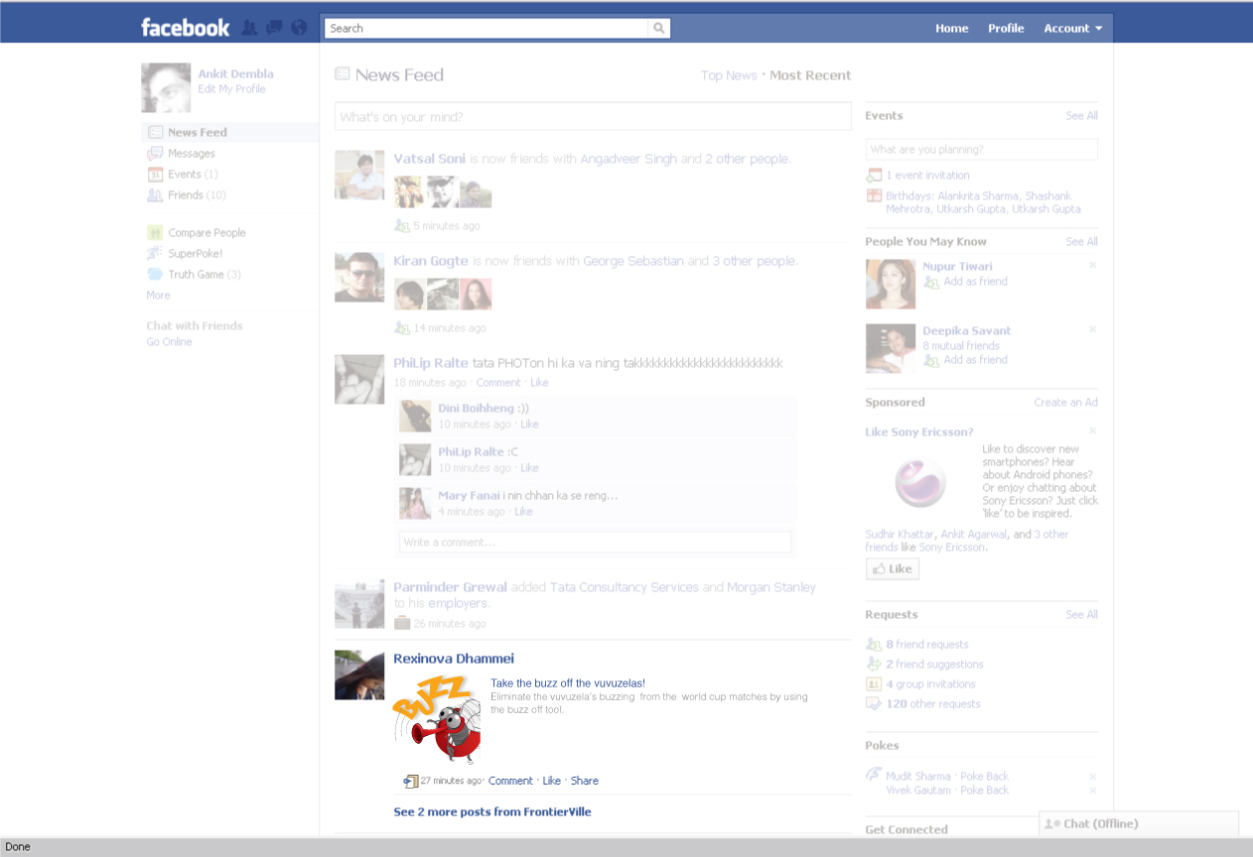1253x857 pixels.
Task: Click birthdays gift icon
Action: tap(874, 195)
